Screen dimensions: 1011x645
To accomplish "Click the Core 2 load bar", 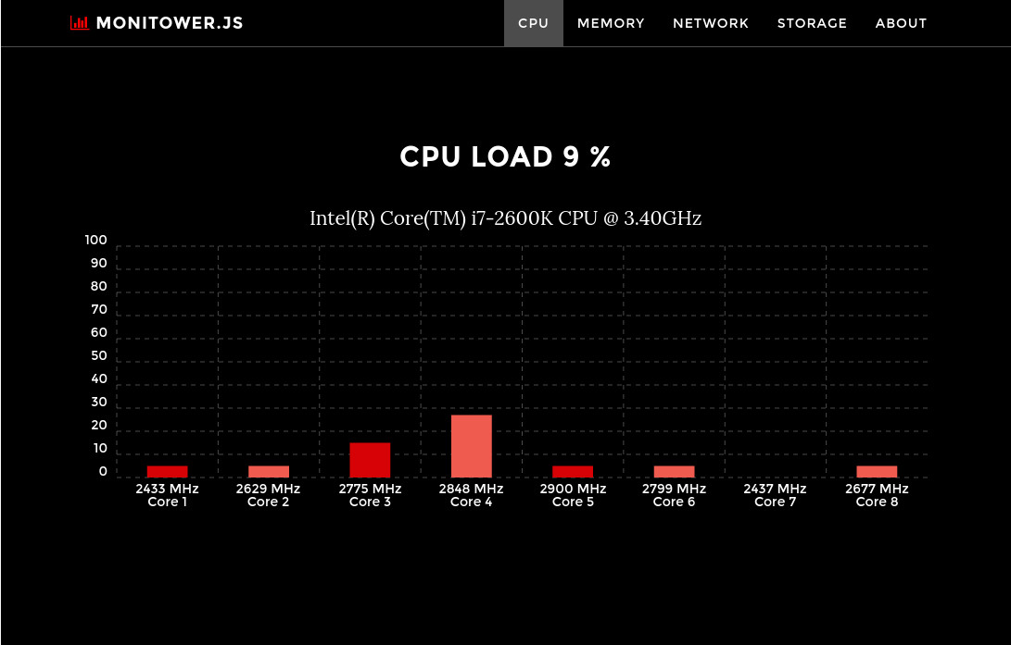I will coord(269,472).
